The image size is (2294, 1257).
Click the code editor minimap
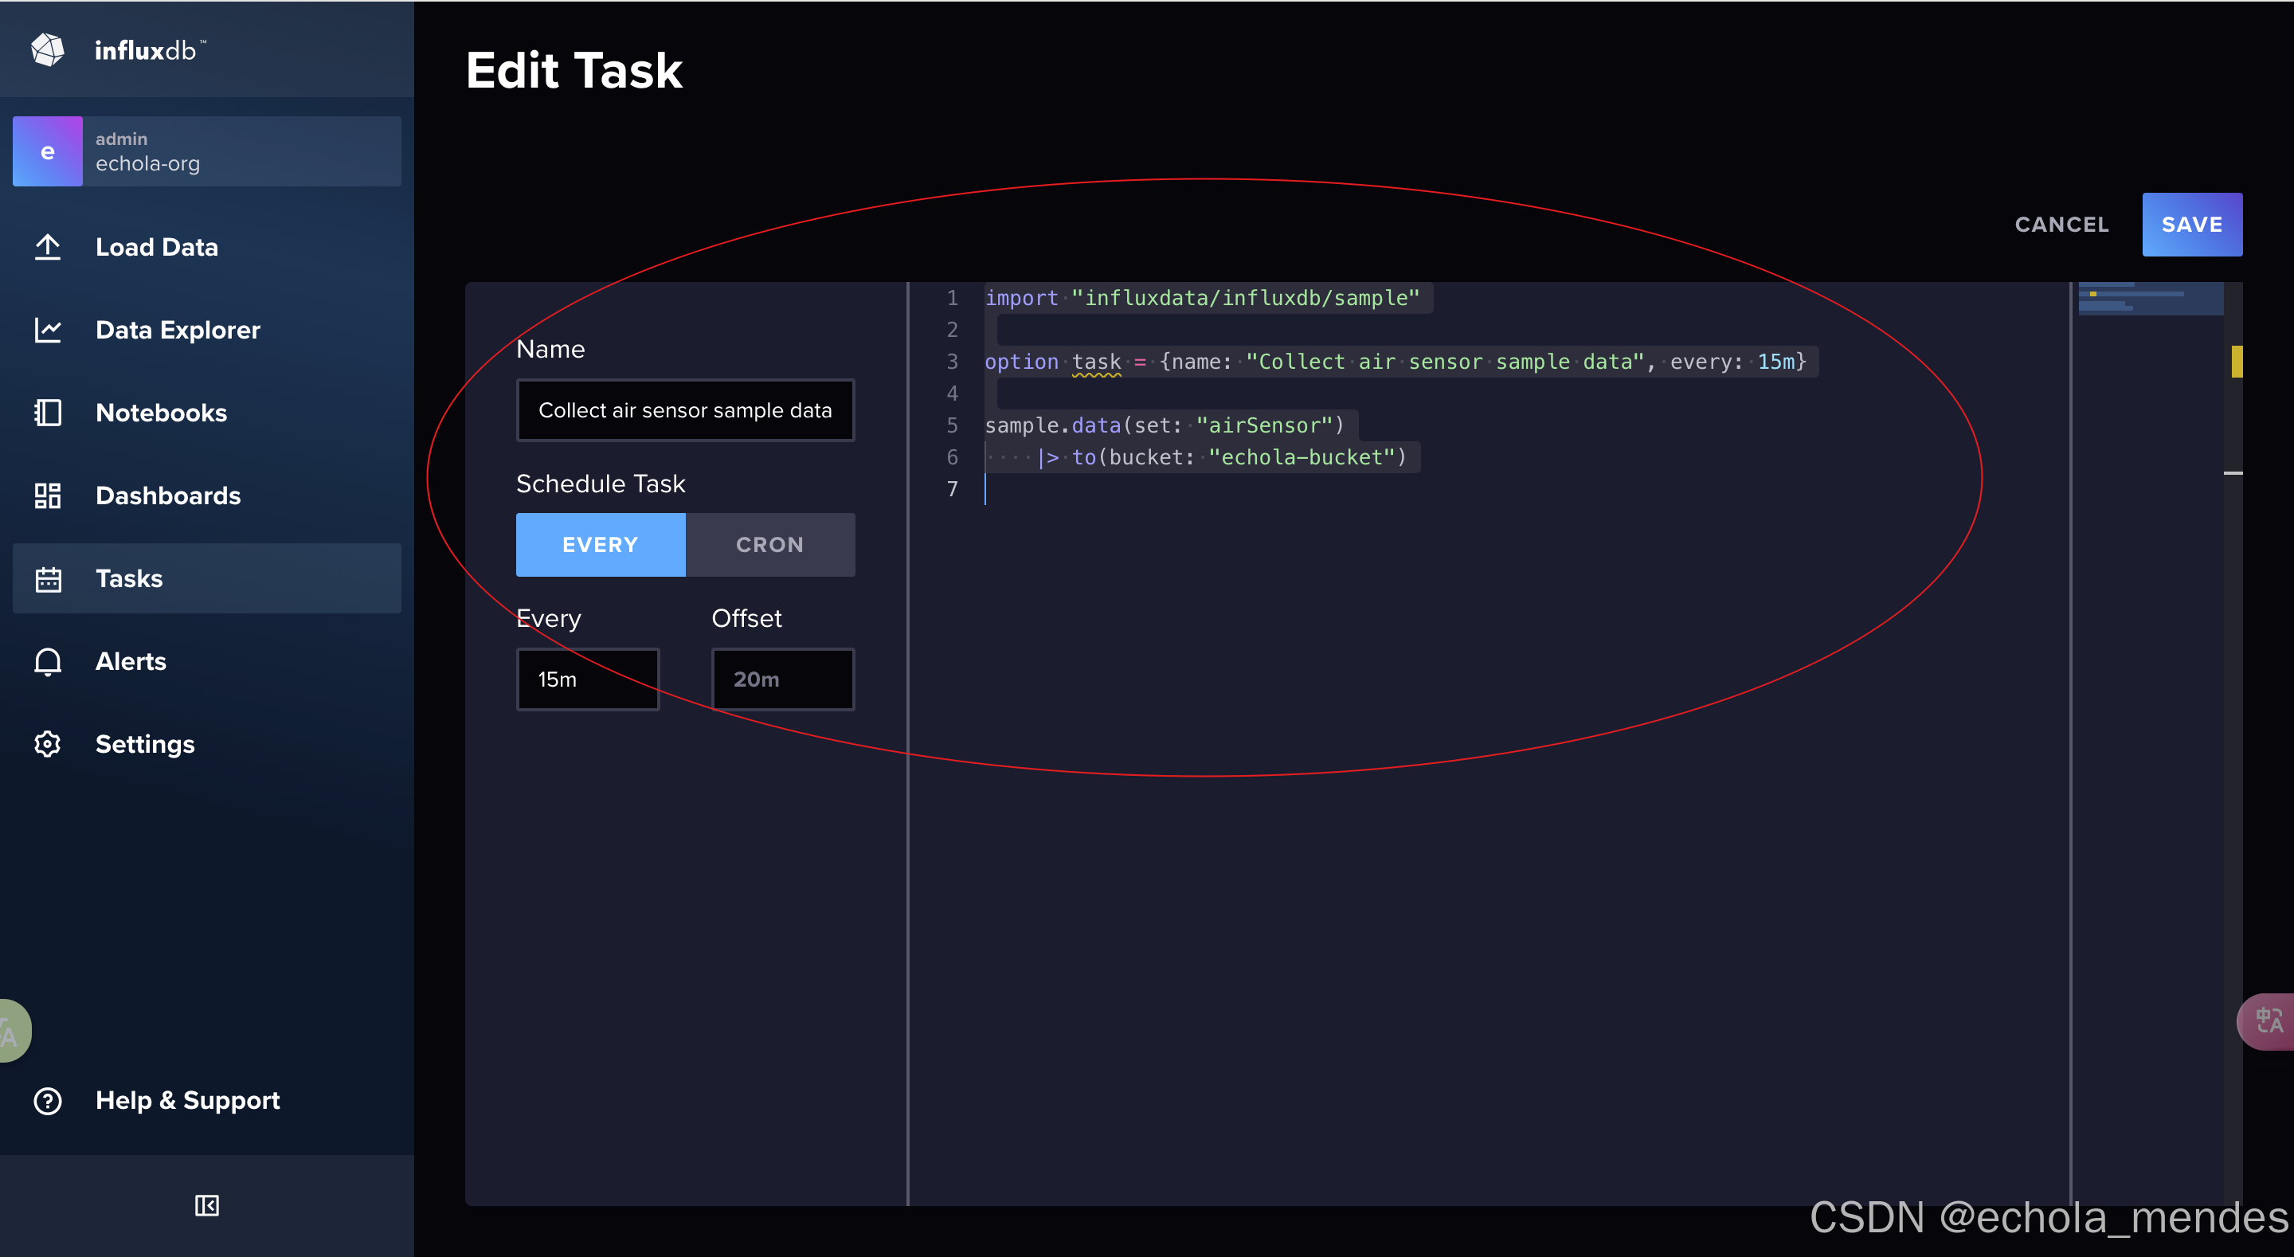click(2150, 299)
